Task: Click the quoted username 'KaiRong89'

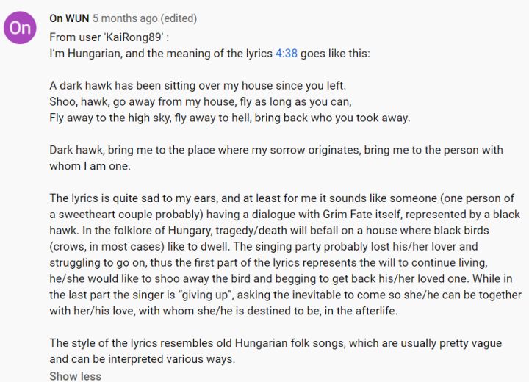Action: click(x=134, y=37)
